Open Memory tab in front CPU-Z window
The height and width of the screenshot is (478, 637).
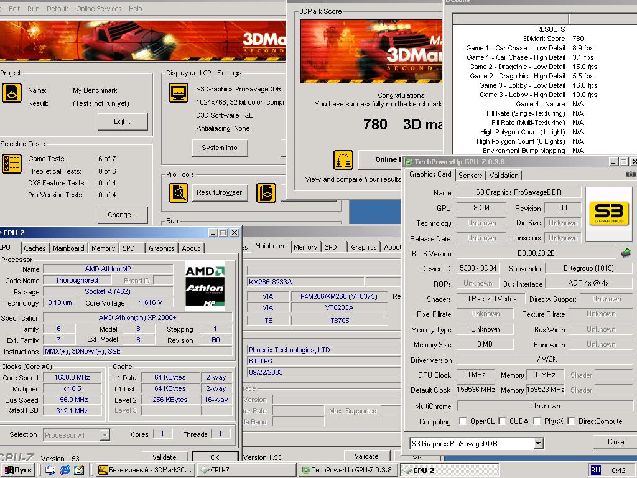point(103,248)
